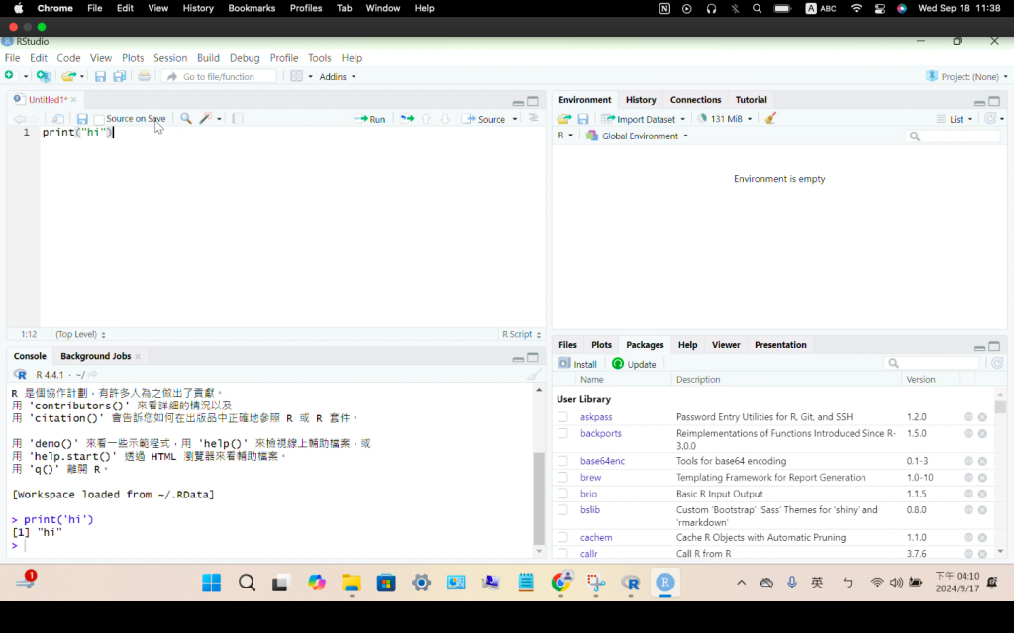The image size is (1014, 633).
Task: Click the go to previous section arrow
Action: tap(426, 119)
